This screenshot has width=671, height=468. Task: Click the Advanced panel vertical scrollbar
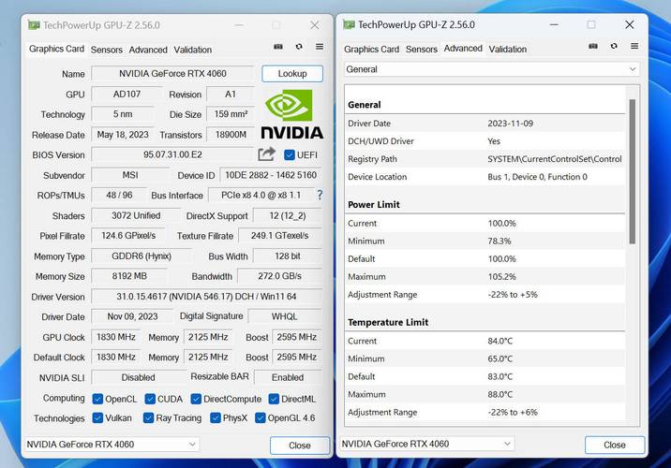[x=632, y=168]
